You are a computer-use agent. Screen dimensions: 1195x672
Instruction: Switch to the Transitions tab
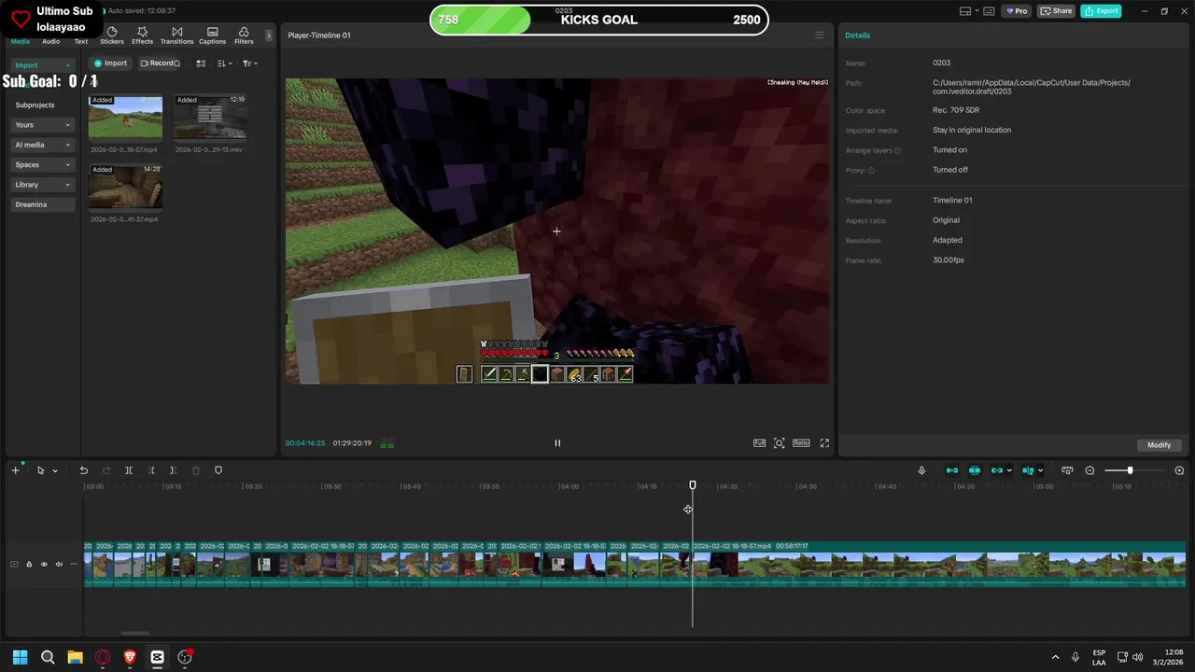pos(176,35)
